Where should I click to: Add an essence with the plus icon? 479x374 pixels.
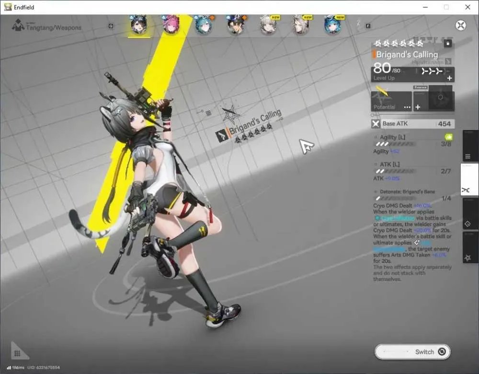(x=418, y=107)
